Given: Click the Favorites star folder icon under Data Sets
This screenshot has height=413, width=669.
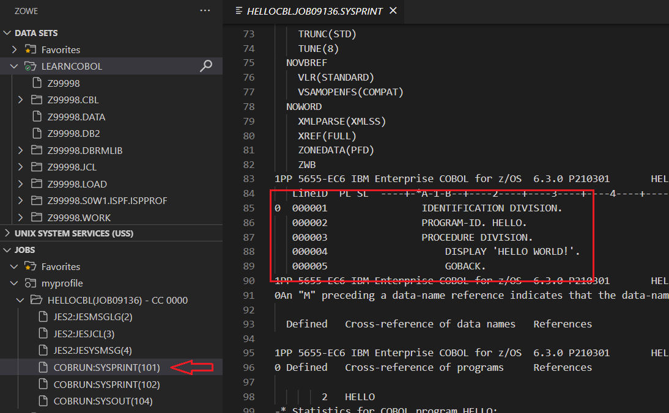Looking at the screenshot, I should [x=31, y=49].
